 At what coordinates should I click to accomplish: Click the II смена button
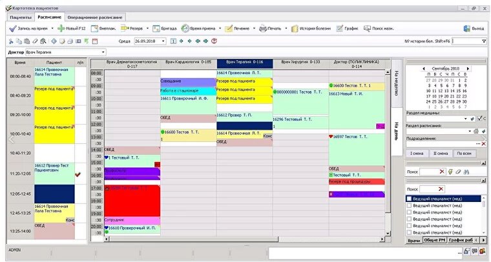click(x=441, y=154)
